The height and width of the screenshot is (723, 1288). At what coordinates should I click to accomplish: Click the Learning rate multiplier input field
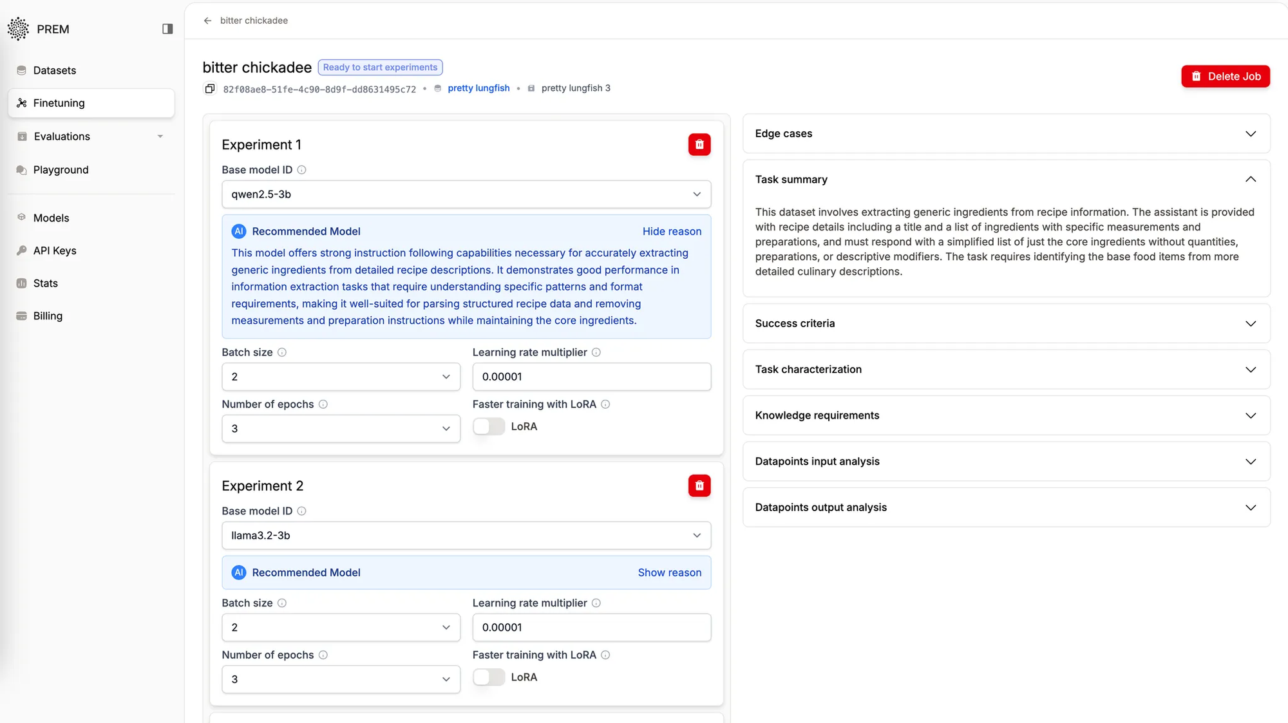591,377
